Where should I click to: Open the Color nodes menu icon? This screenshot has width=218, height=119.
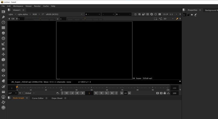click(x=3, y=33)
